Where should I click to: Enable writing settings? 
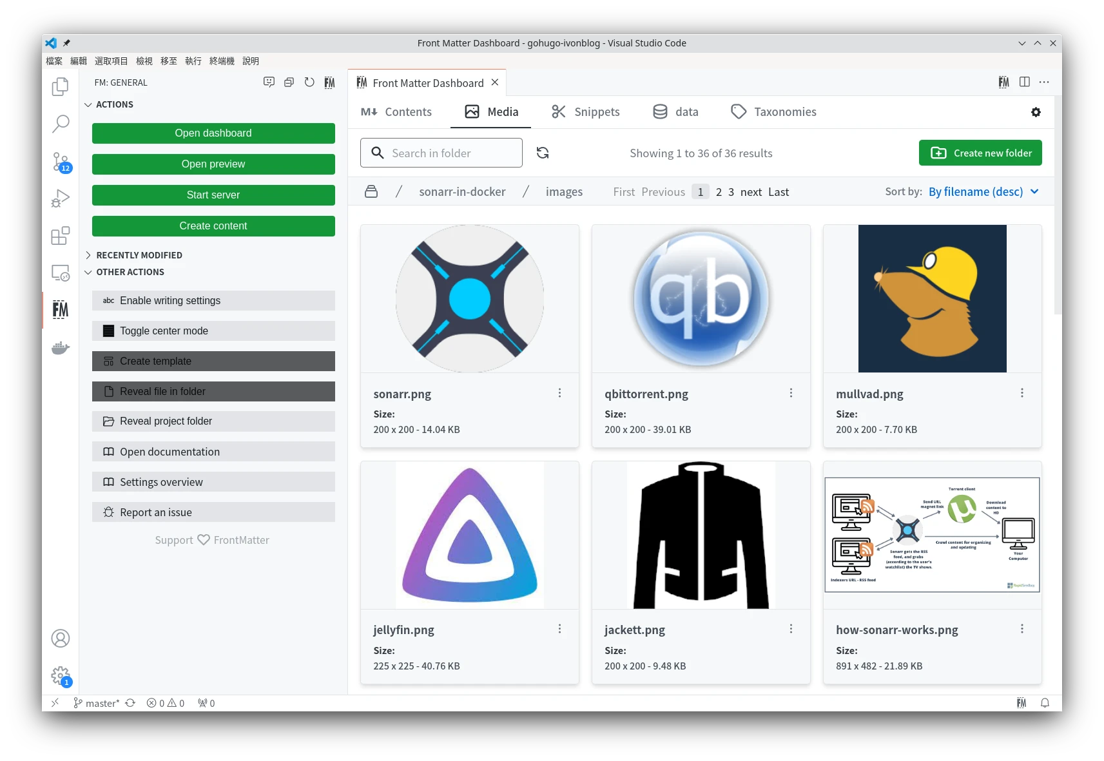[213, 300]
